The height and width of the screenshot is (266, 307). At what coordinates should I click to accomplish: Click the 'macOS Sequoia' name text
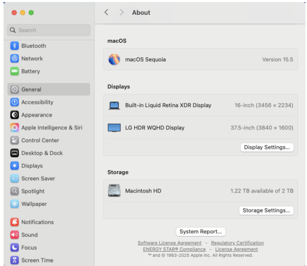pyautogui.click(x=145, y=60)
